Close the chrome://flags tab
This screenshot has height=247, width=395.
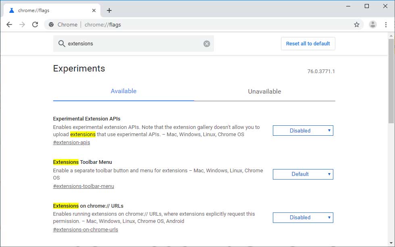(x=94, y=10)
